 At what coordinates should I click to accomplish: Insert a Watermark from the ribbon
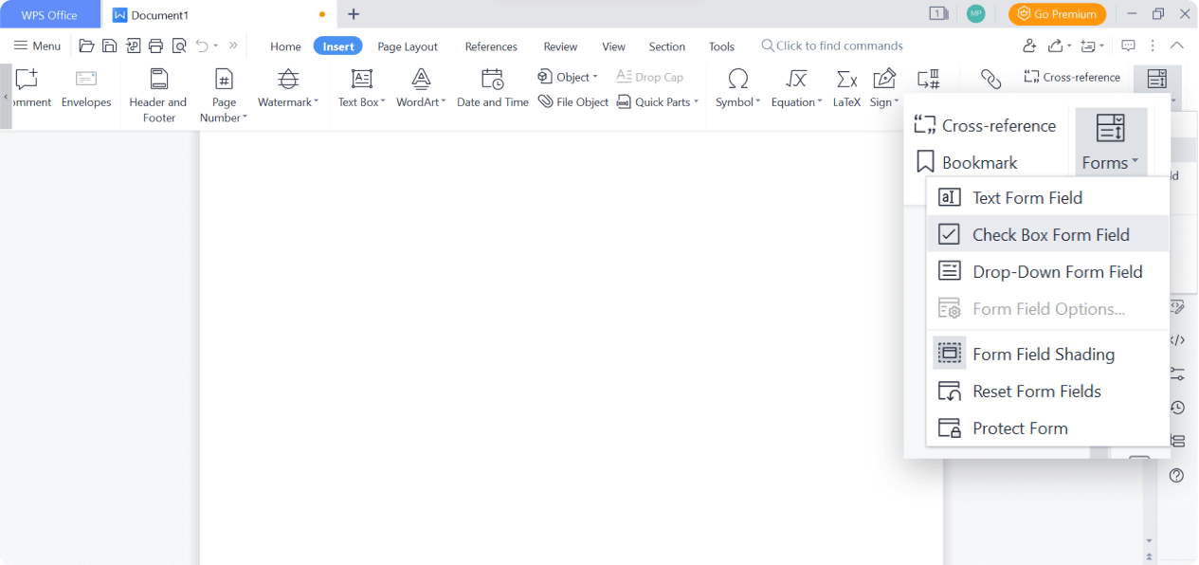coord(288,89)
